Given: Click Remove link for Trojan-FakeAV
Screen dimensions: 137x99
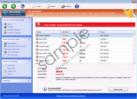Looking at the screenshot, I should pyautogui.click(x=82, y=50).
